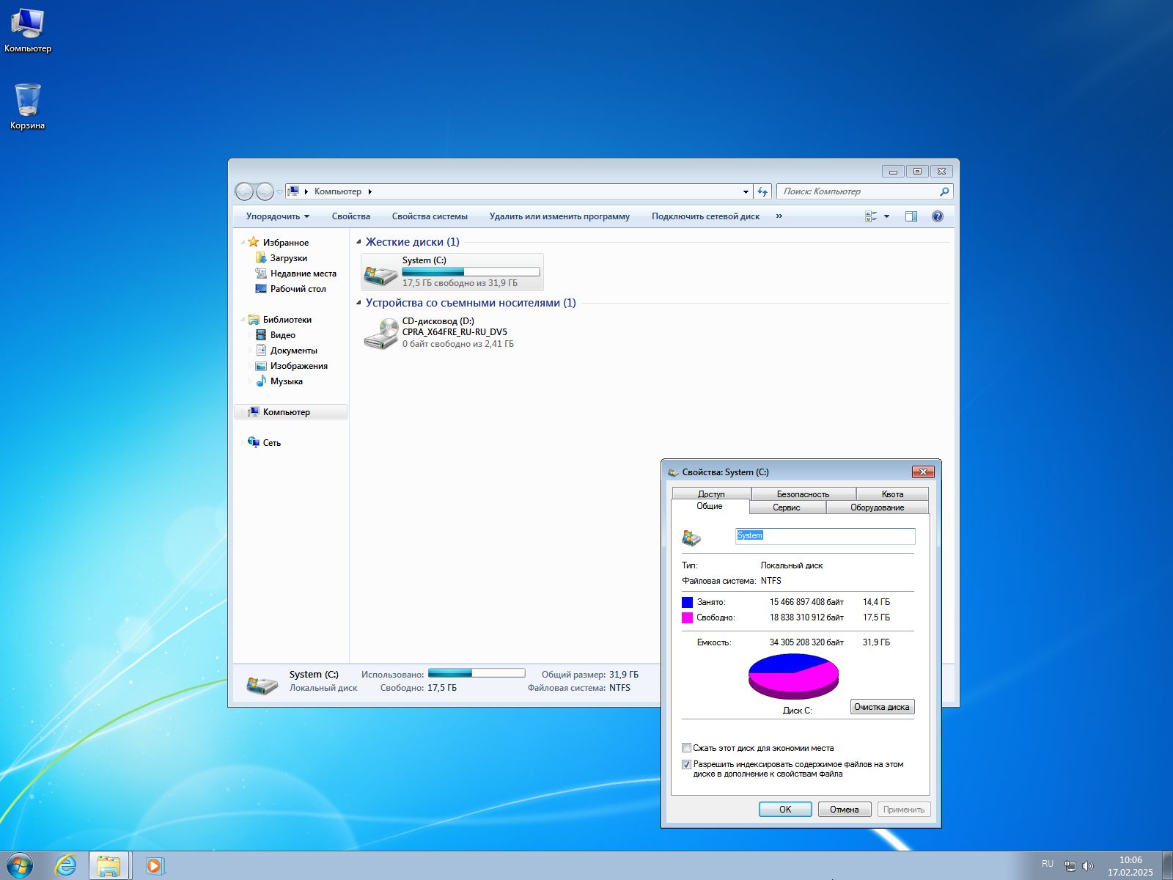The height and width of the screenshot is (880, 1173).
Task: Apply changes with Применить button
Action: coord(904,809)
